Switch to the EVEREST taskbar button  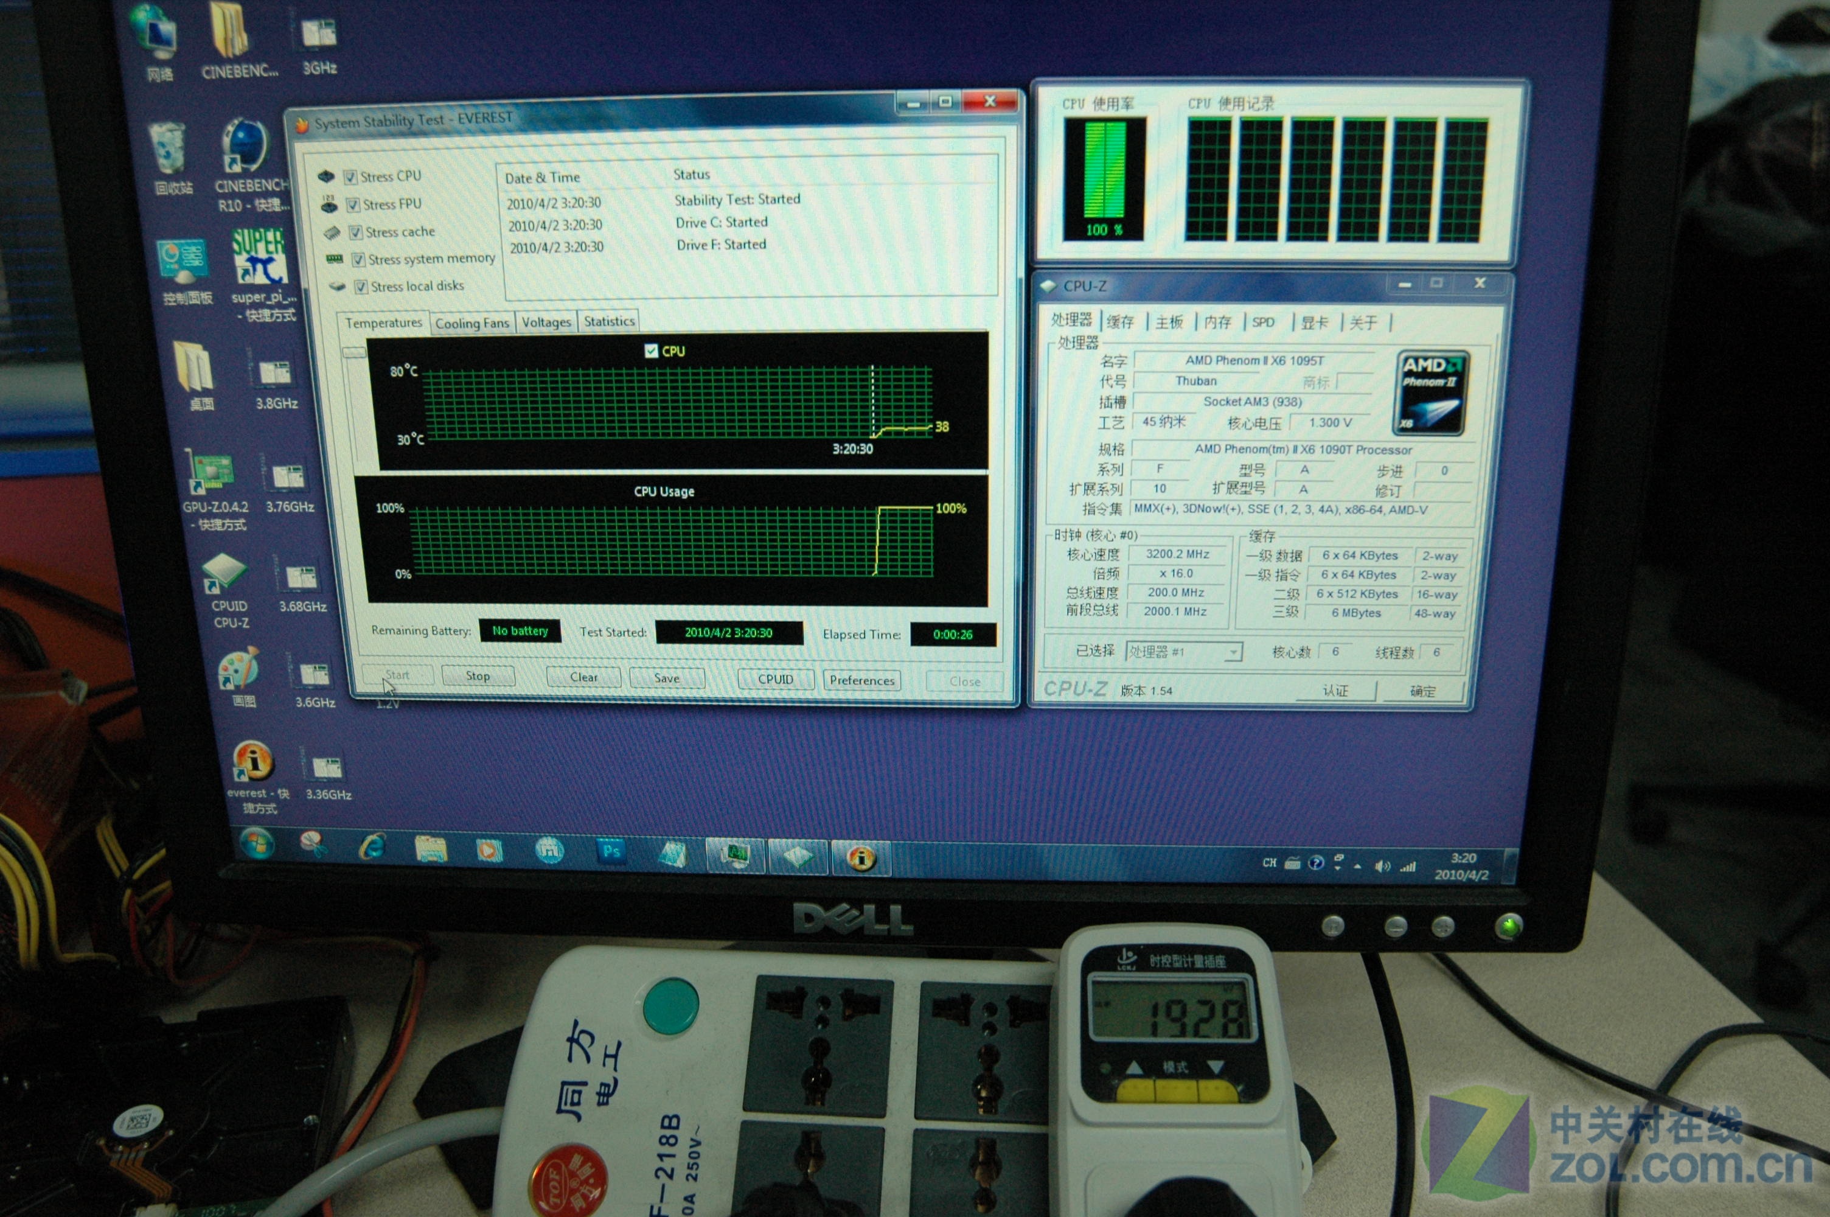861,857
